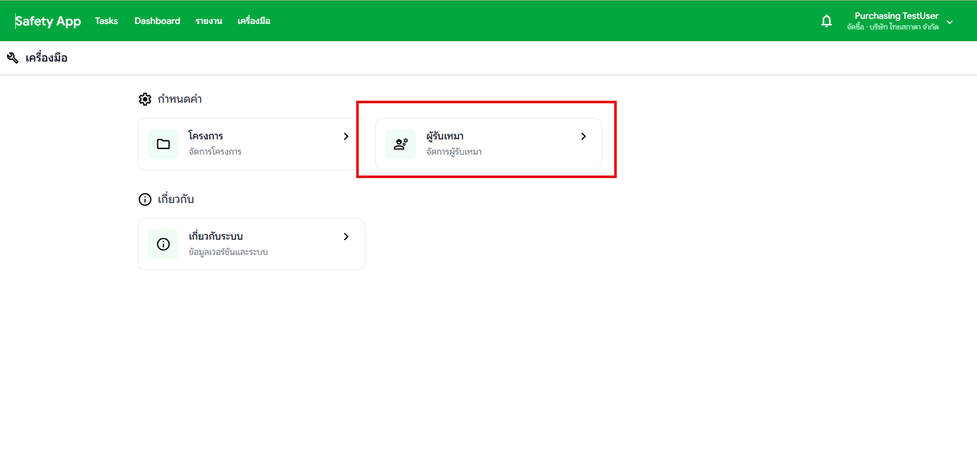This screenshot has height=464, width=977.
Task: Click the Purchasing TestUser profile name
Action: point(897,16)
